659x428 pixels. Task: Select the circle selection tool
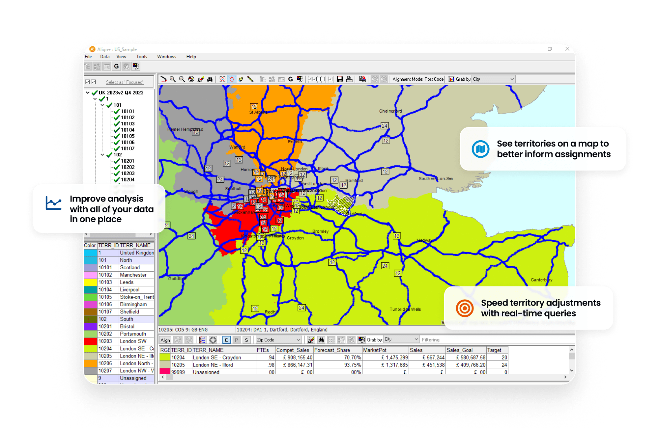[x=232, y=79]
